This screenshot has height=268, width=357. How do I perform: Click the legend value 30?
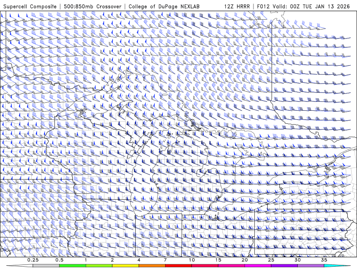click(x=298, y=260)
